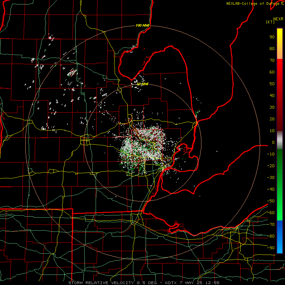Click the 60 value on velocity scale

(272, 72)
